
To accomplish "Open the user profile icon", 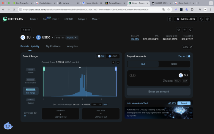I will coord(170,19).
